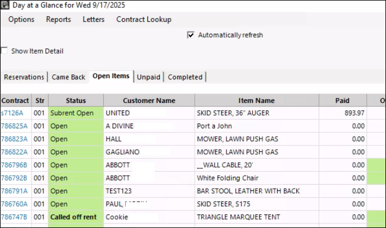Open the Contract Lookup menu

[x=144, y=20]
